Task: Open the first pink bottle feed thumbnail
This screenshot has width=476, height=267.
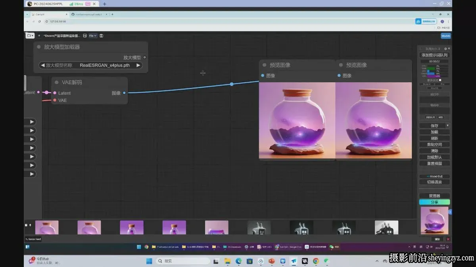Action: [x=47, y=227]
